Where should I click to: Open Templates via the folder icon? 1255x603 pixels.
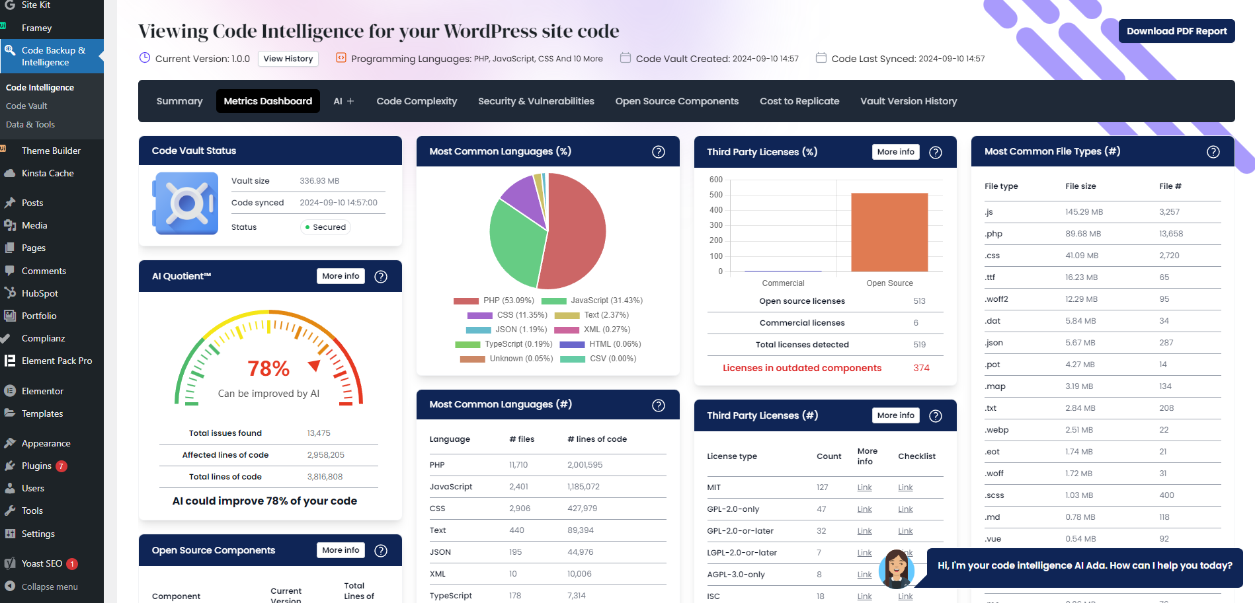[9, 413]
